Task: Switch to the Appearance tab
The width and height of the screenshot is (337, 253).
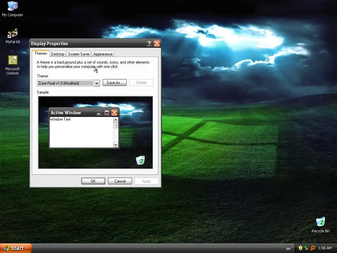Action: point(103,54)
